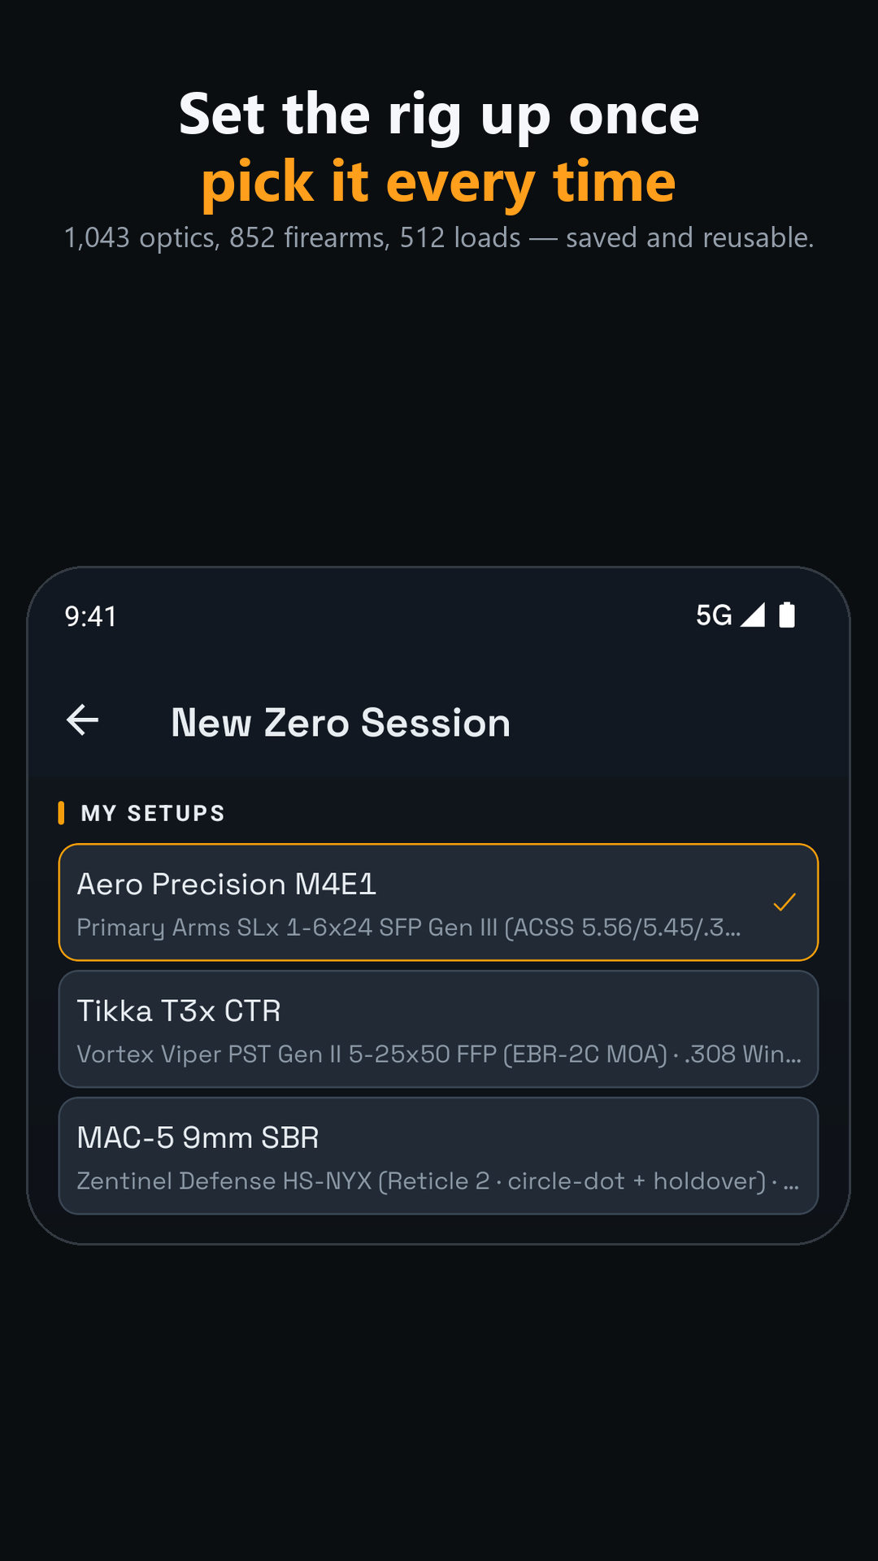Tap the back arrow icon

[82, 720]
